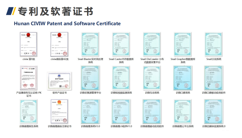Image resolution: width=242 pixels, height=138 pixels.
Task: Open the civiw 第9类 certificate thumbnail
Action: pyautogui.click(x=29, y=44)
